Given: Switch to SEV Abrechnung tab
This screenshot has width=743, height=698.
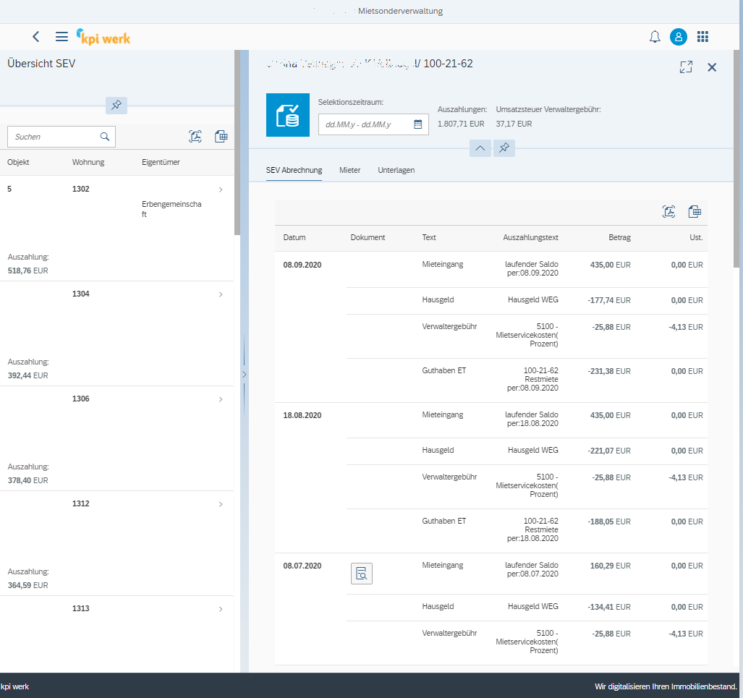Looking at the screenshot, I should coord(294,170).
